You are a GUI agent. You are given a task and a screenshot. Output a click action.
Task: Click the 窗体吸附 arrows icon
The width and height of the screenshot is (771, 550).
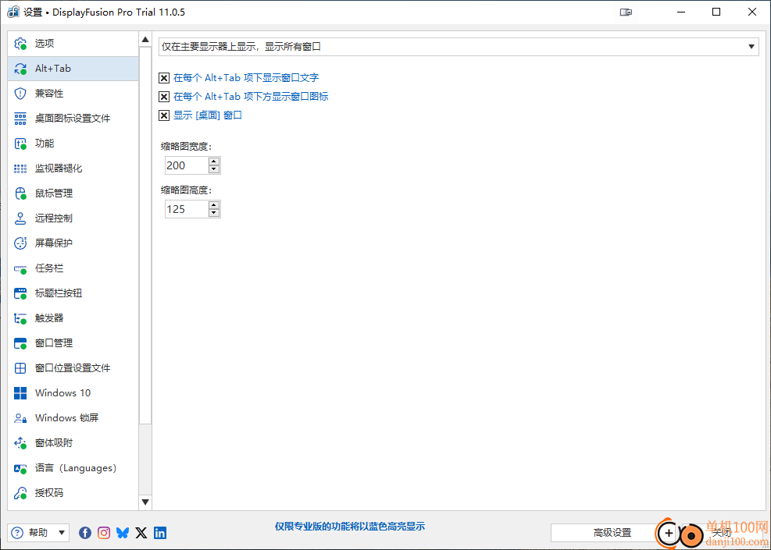point(20,443)
